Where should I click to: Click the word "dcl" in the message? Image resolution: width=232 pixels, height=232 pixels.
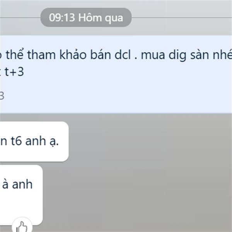(123, 55)
